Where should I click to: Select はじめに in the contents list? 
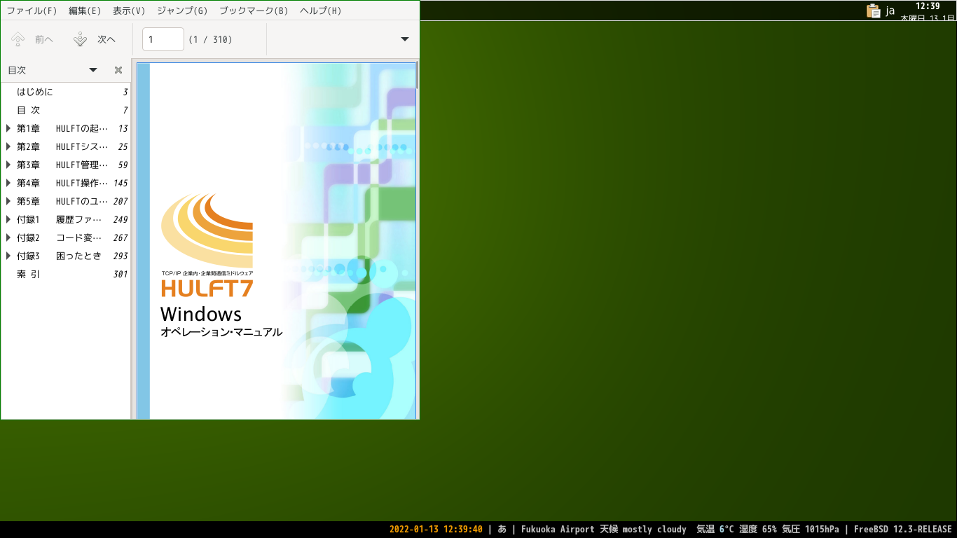[66, 92]
